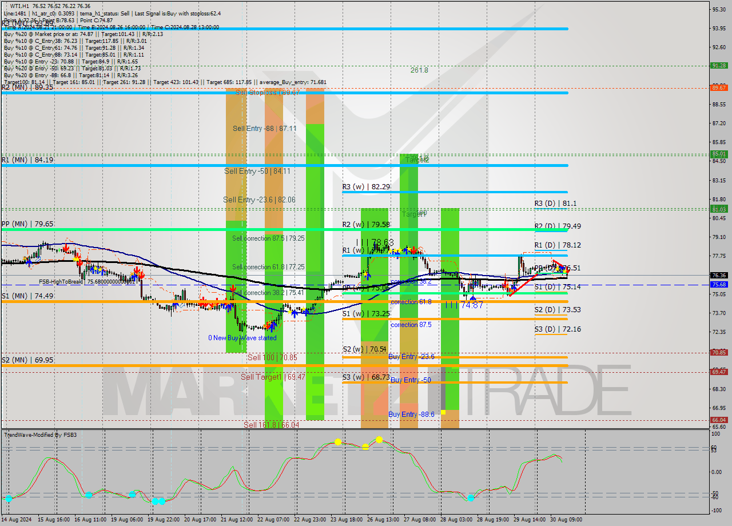Select the R2 (w) | 79.58 weekly label

[366, 225]
